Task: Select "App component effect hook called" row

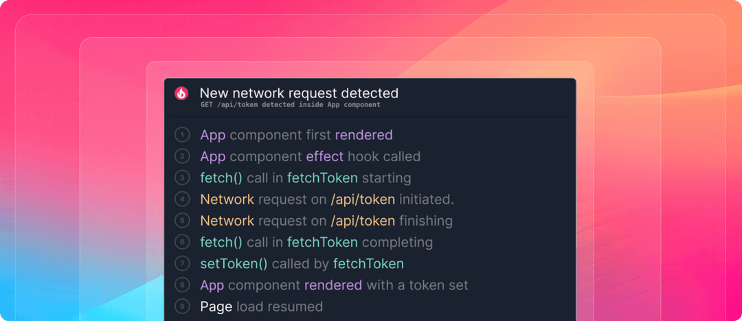Action: pos(310,156)
